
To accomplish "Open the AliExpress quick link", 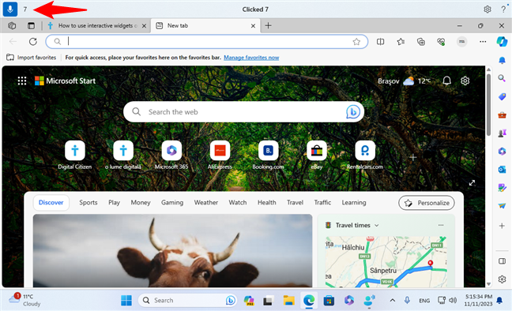I will (x=220, y=155).
